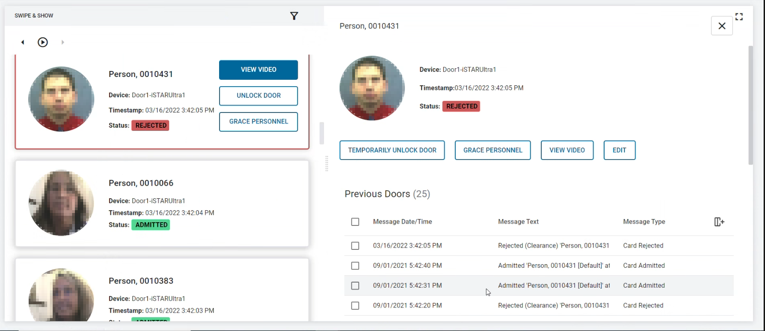Screen dimensions: 765x331
Task: Click the Edit button in detail panel
Action: [619, 150]
